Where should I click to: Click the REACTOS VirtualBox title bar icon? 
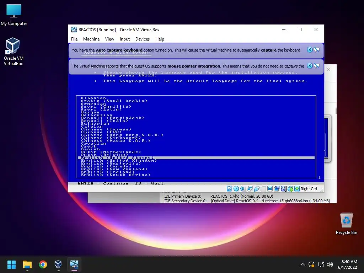tap(74, 30)
